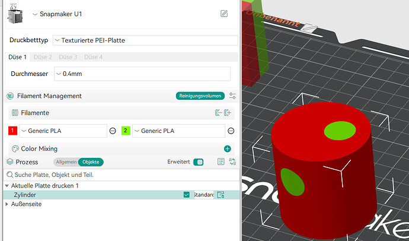
Task: Click the edit printer preset icon
Action: pyautogui.click(x=224, y=14)
